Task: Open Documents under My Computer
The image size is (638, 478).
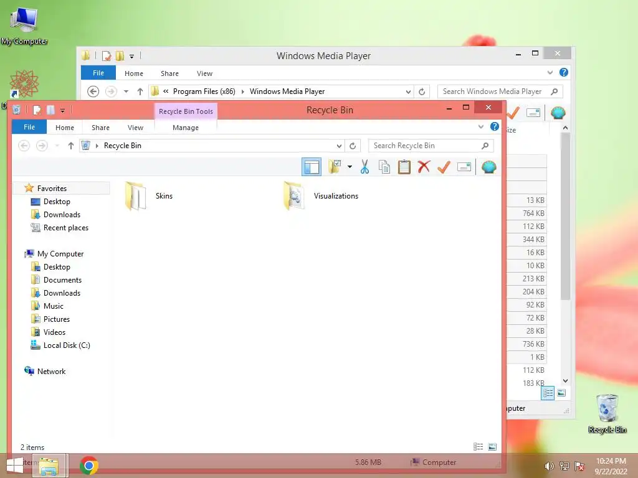Action: [x=62, y=280]
